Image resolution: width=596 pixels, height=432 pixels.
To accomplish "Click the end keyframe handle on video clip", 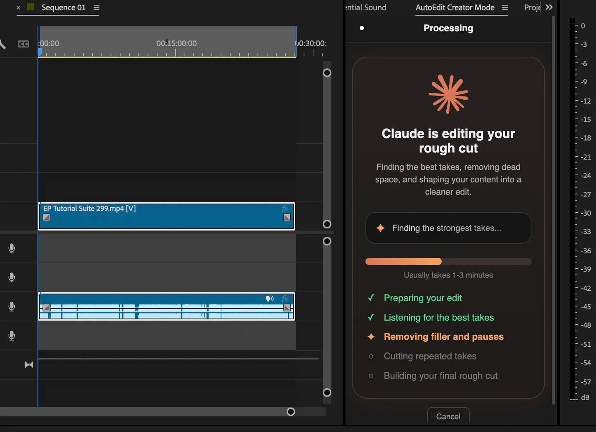I will [x=287, y=217].
